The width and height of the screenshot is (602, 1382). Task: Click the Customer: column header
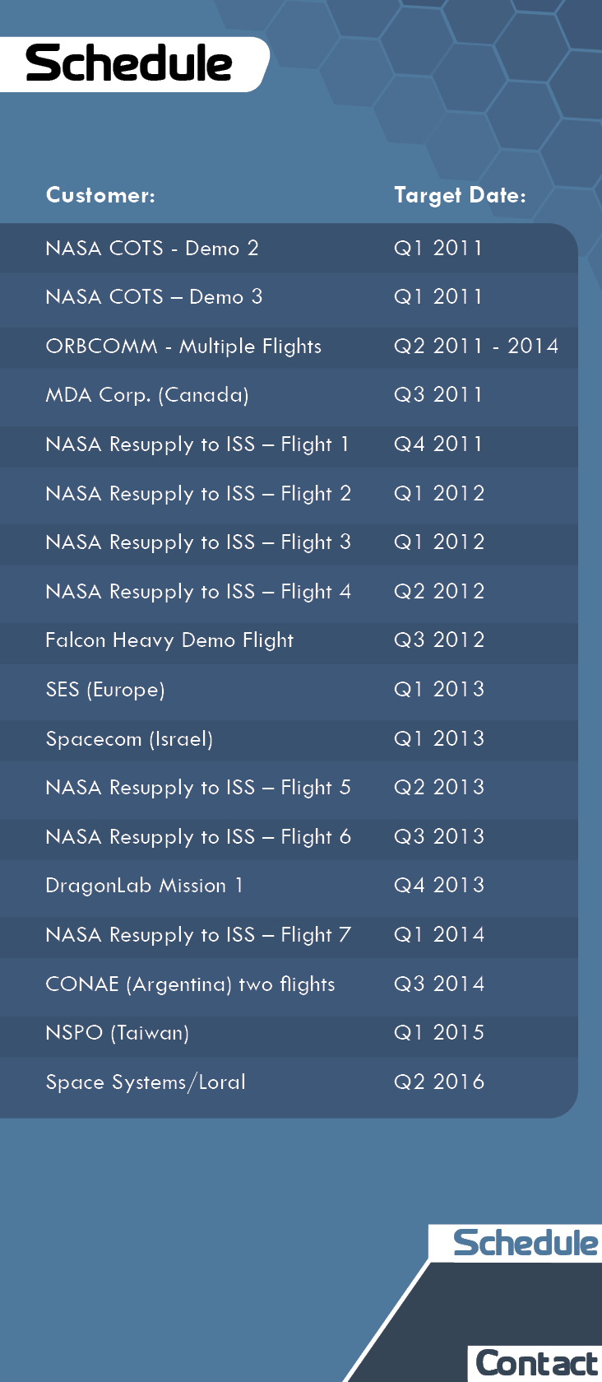pyautogui.click(x=100, y=195)
